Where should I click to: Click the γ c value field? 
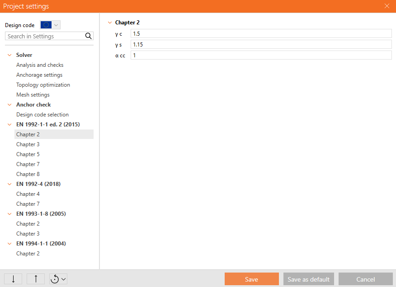(261, 33)
